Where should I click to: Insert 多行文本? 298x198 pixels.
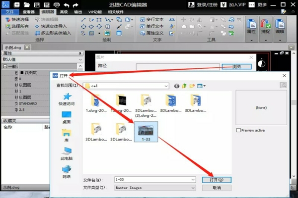152,19
